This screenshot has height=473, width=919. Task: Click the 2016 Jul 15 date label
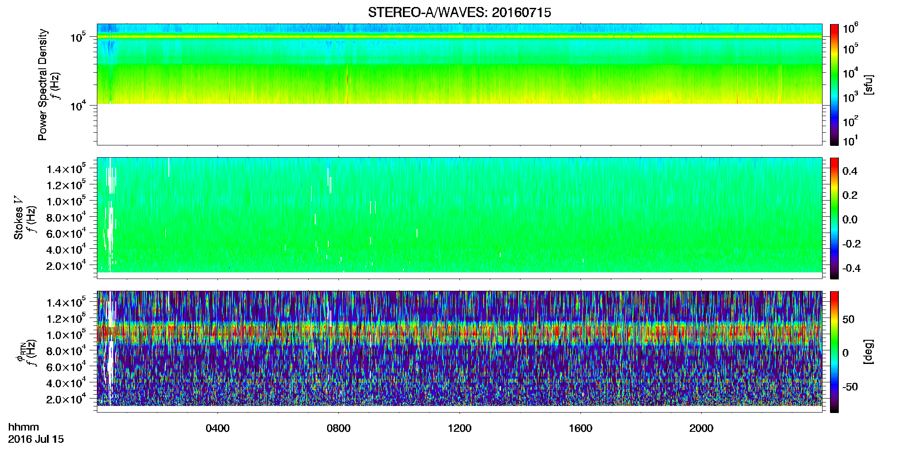click(36, 439)
